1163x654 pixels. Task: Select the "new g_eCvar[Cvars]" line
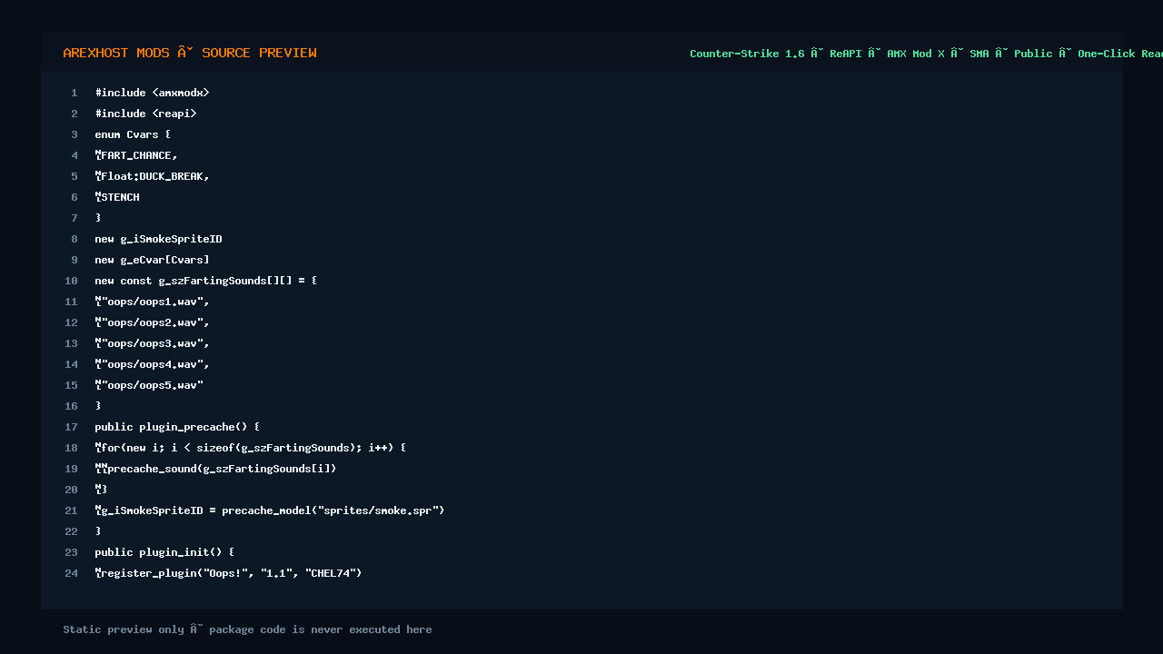point(153,260)
